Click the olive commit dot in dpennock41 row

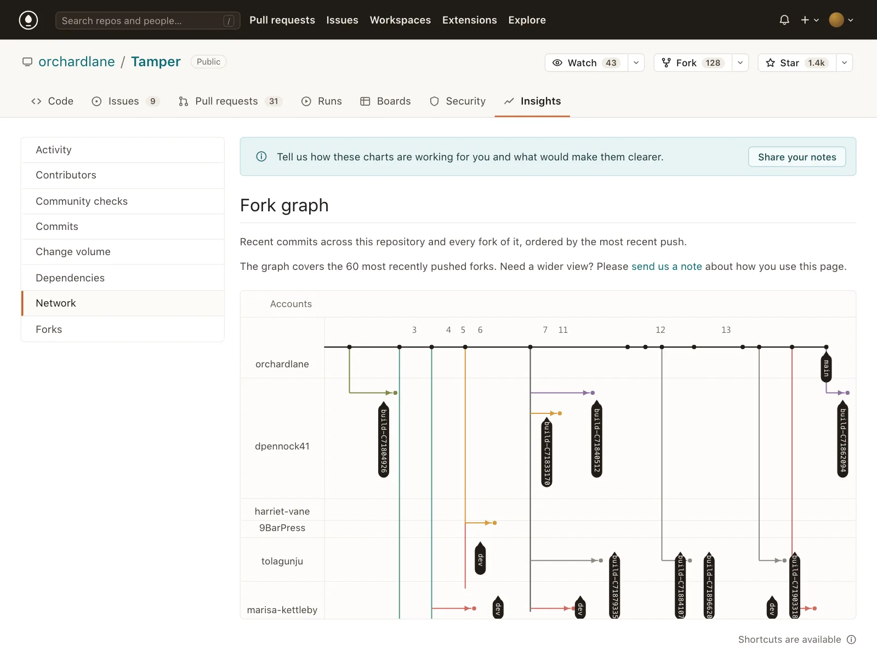[395, 393]
